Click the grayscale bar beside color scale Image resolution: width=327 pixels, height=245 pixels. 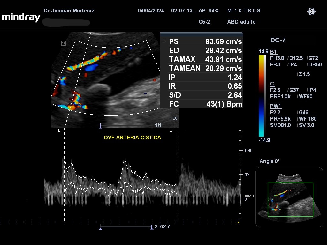click(265, 96)
